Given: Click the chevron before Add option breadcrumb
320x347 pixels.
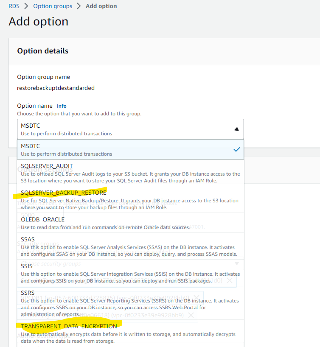Looking at the screenshot, I should coord(79,6).
